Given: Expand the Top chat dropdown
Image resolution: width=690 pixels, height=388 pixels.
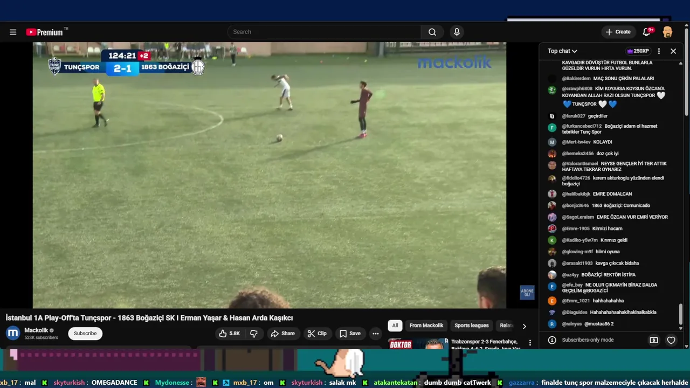Looking at the screenshot, I should [x=562, y=51].
